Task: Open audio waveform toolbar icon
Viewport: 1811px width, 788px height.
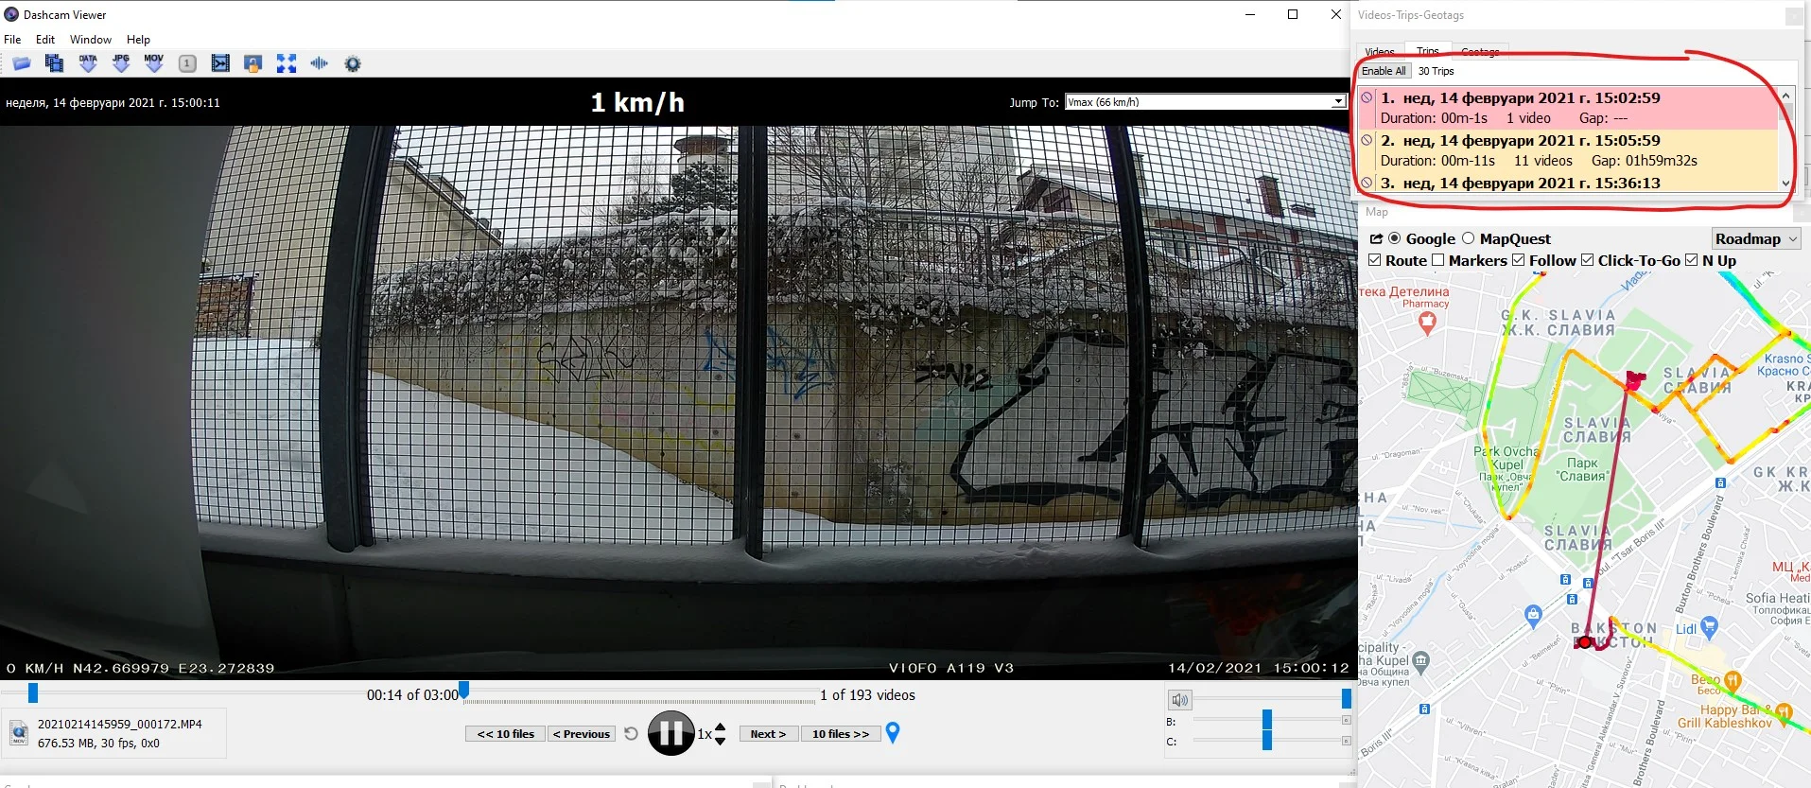Action: point(320,63)
